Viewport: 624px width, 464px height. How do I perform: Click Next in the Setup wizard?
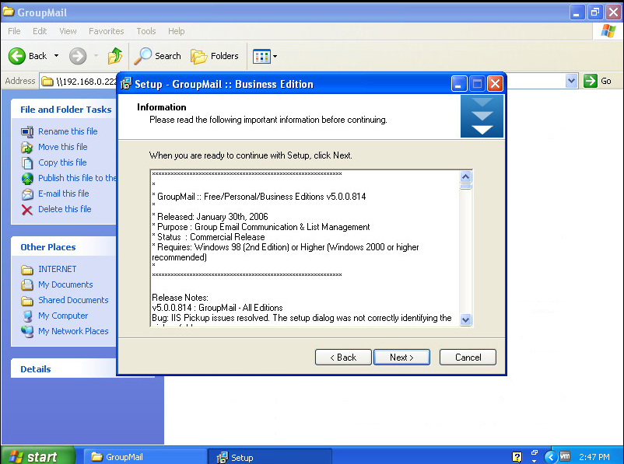[402, 357]
